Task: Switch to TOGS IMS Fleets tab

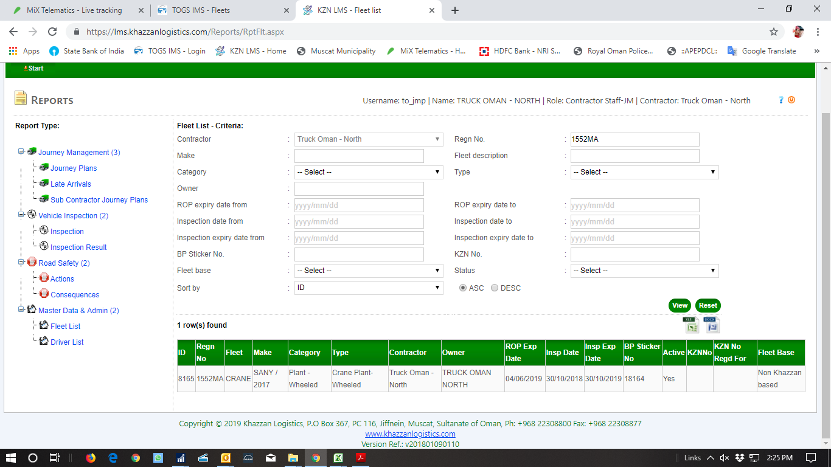Action: [x=222, y=10]
